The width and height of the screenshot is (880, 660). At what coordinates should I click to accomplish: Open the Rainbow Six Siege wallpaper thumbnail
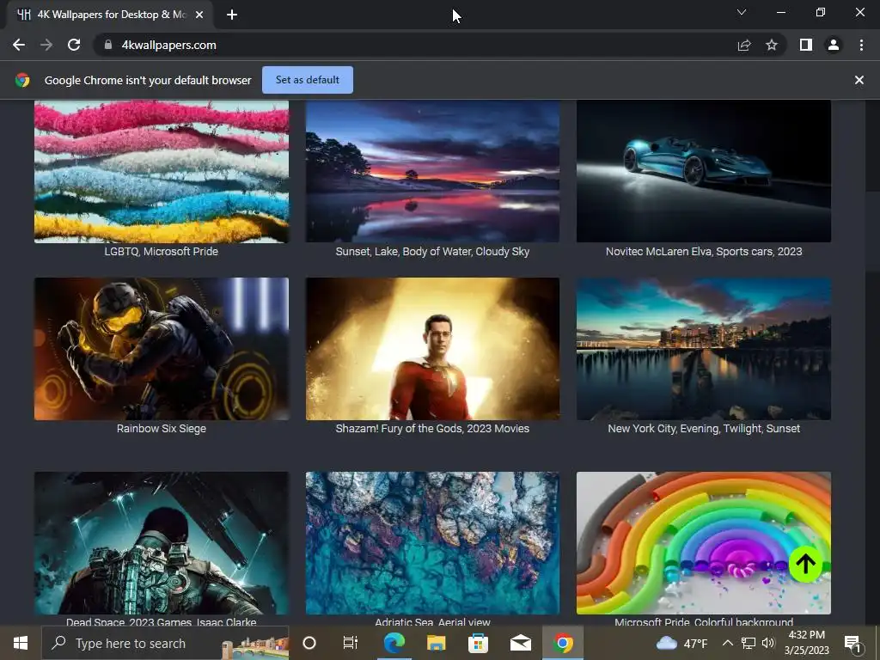pyautogui.click(x=162, y=349)
